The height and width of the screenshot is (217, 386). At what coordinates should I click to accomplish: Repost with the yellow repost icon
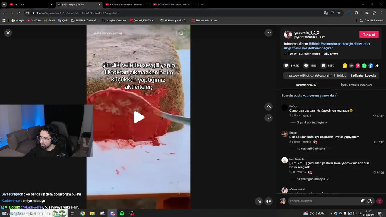click(345, 66)
